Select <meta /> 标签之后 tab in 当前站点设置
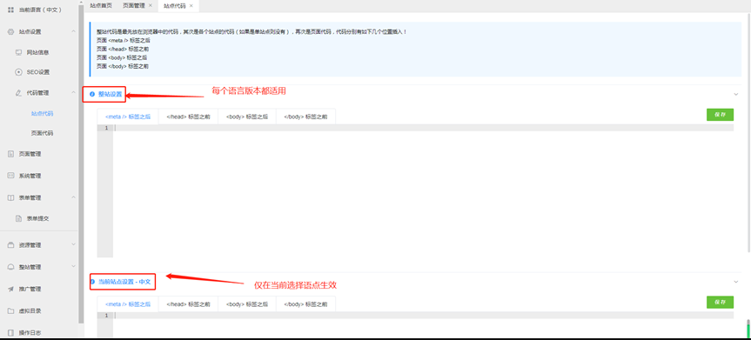This screenshot has width=751, height=340. tap(128, 304)
